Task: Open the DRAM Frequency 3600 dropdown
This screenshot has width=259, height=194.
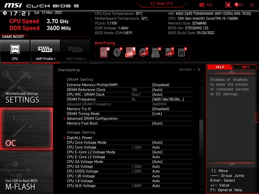Action: pyautogui.click(x=168, y=99)
